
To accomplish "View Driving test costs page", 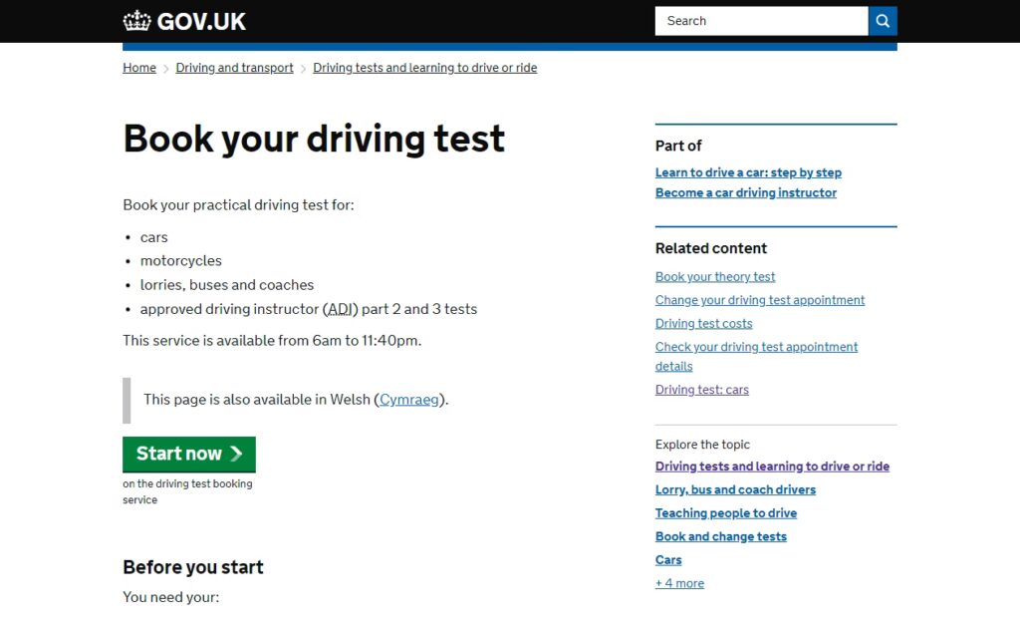I will pos(703,324).
